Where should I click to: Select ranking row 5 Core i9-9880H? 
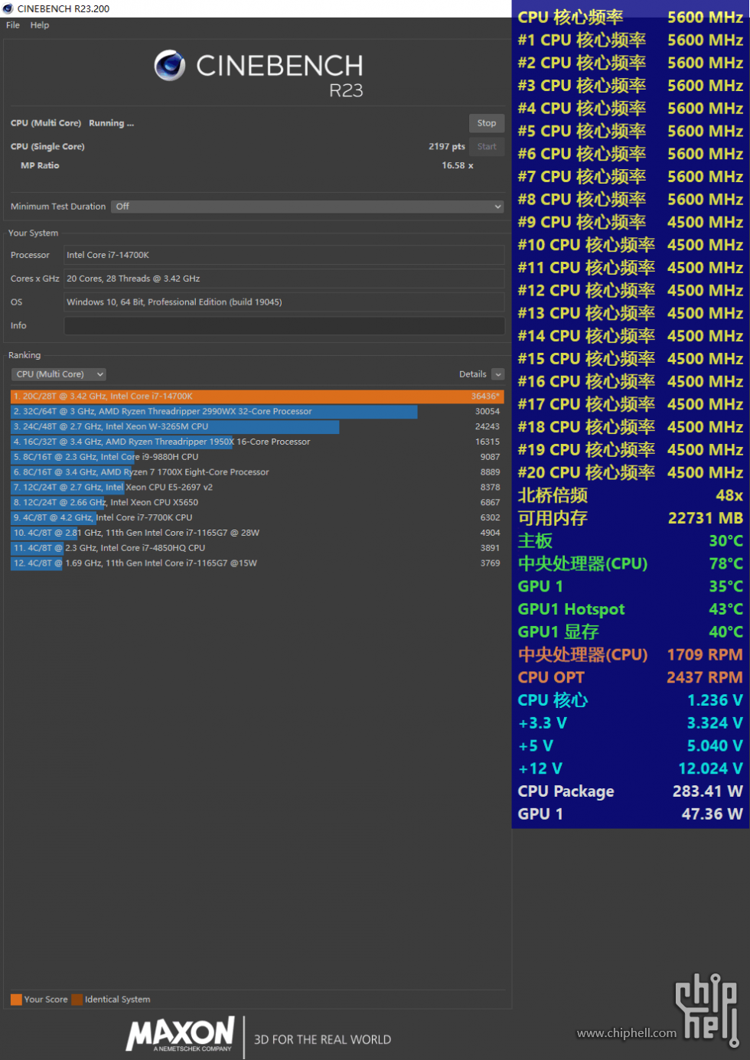pos(257,457)
